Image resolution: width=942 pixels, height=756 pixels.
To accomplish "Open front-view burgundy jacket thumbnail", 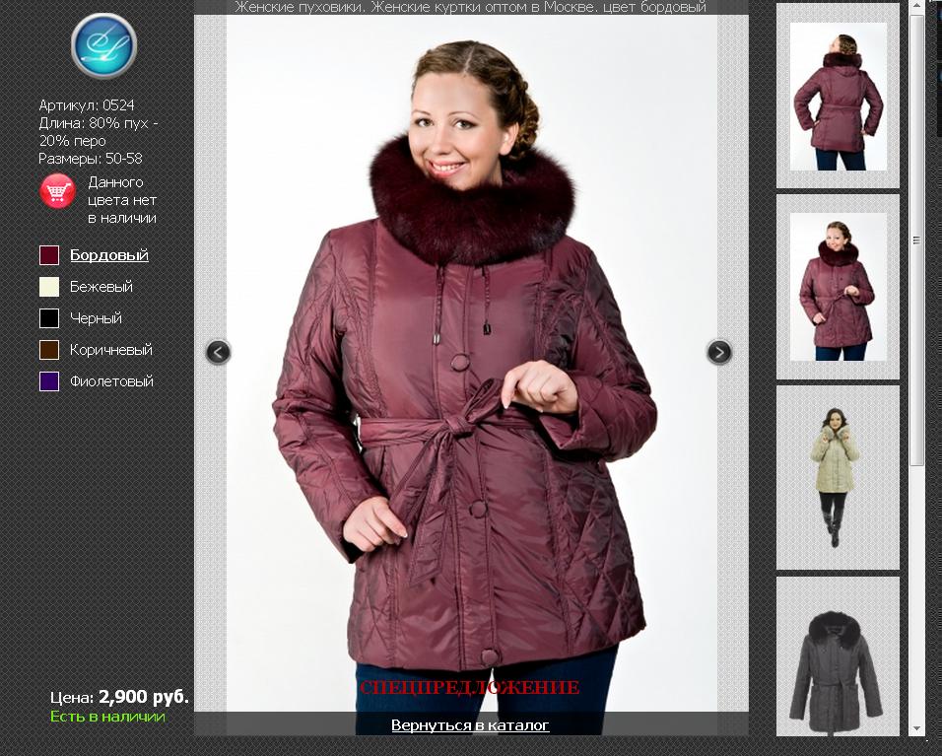I will pyautogui.click(x=838, y=287).
